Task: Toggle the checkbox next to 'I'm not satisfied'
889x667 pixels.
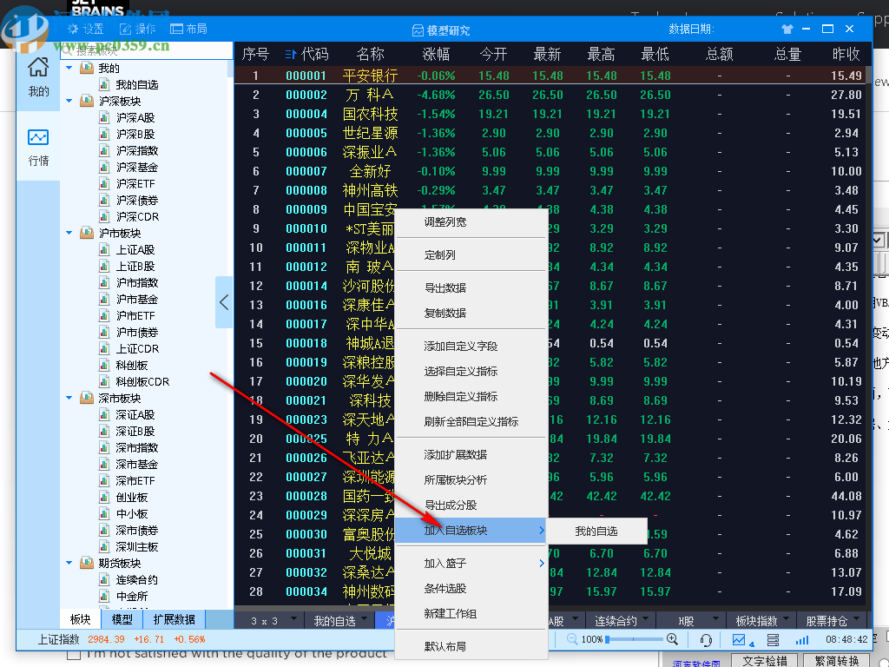Action: [74, 657]
